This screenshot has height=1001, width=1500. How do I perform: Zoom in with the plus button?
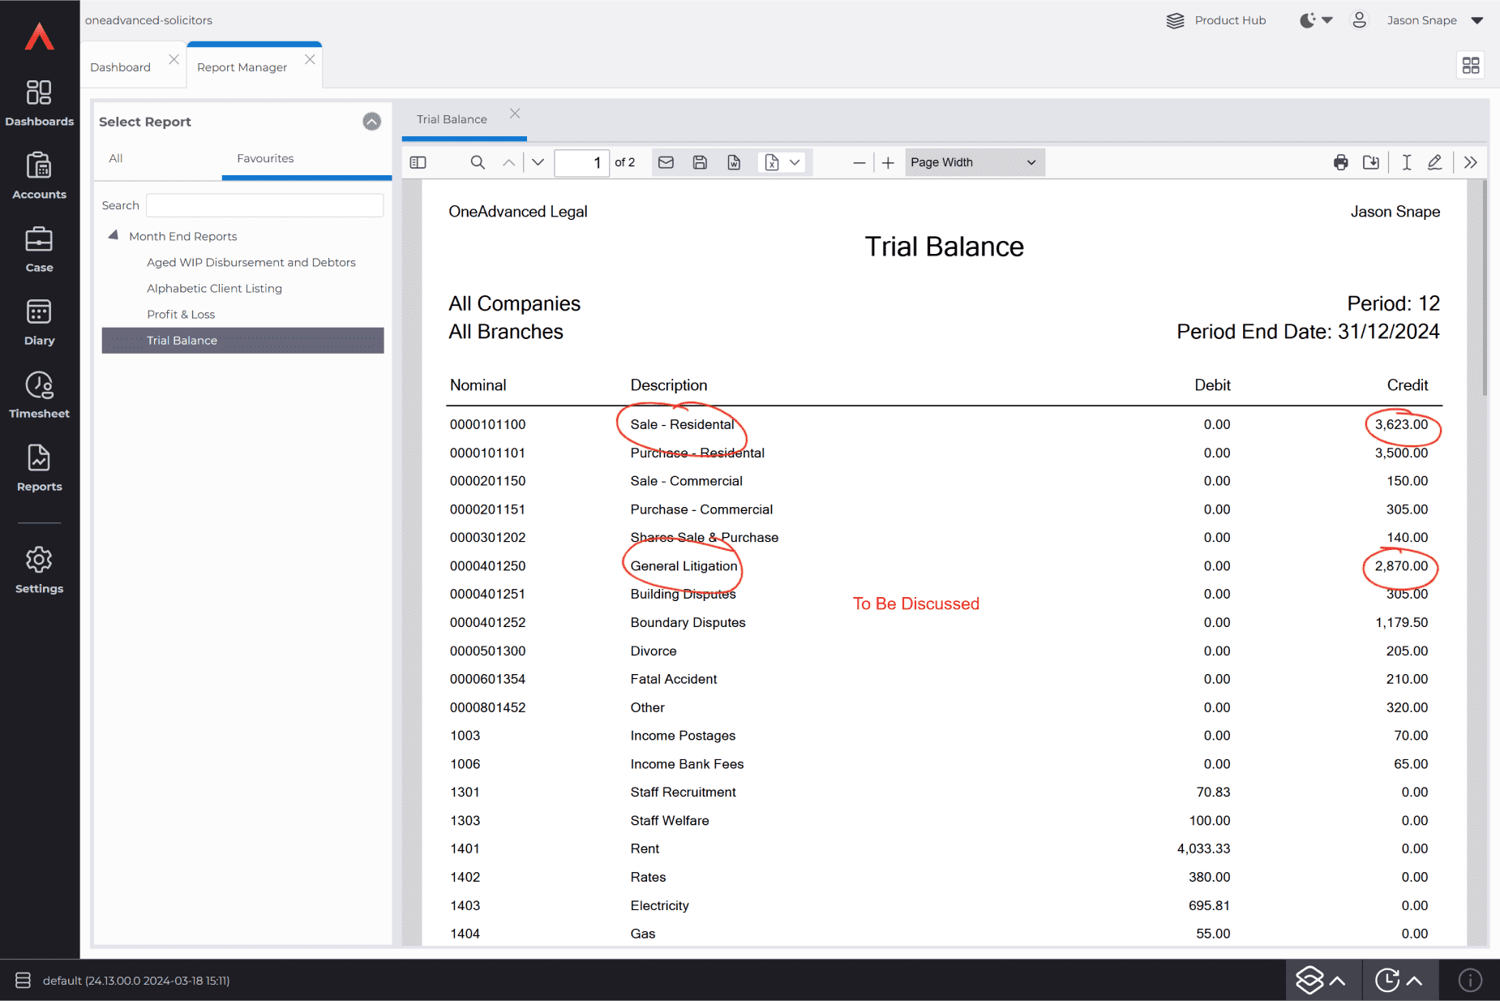click(x=888, y=162)
